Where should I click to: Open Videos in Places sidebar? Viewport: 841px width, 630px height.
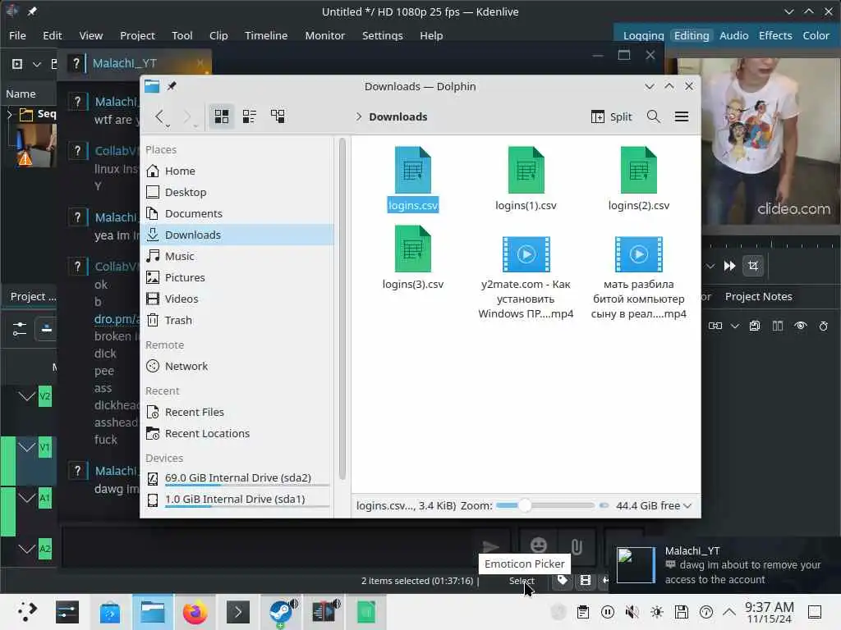point(237,299)
